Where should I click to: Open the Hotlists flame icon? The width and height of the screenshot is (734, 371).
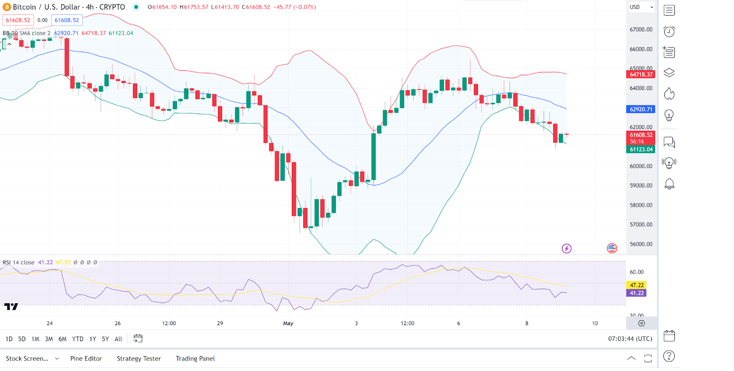(x=669, y=94)
